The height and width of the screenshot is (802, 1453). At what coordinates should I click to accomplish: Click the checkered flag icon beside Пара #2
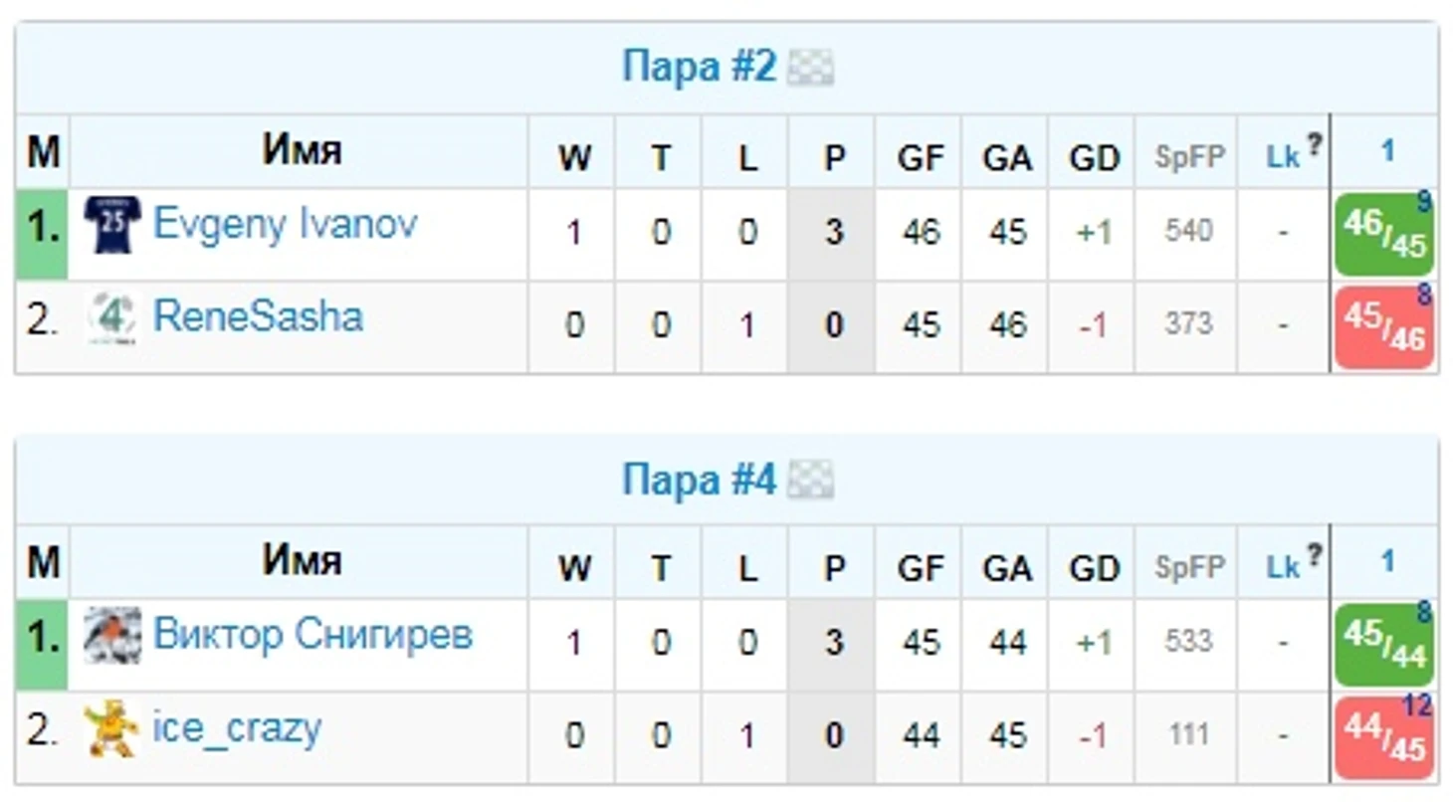coord(810,68)
